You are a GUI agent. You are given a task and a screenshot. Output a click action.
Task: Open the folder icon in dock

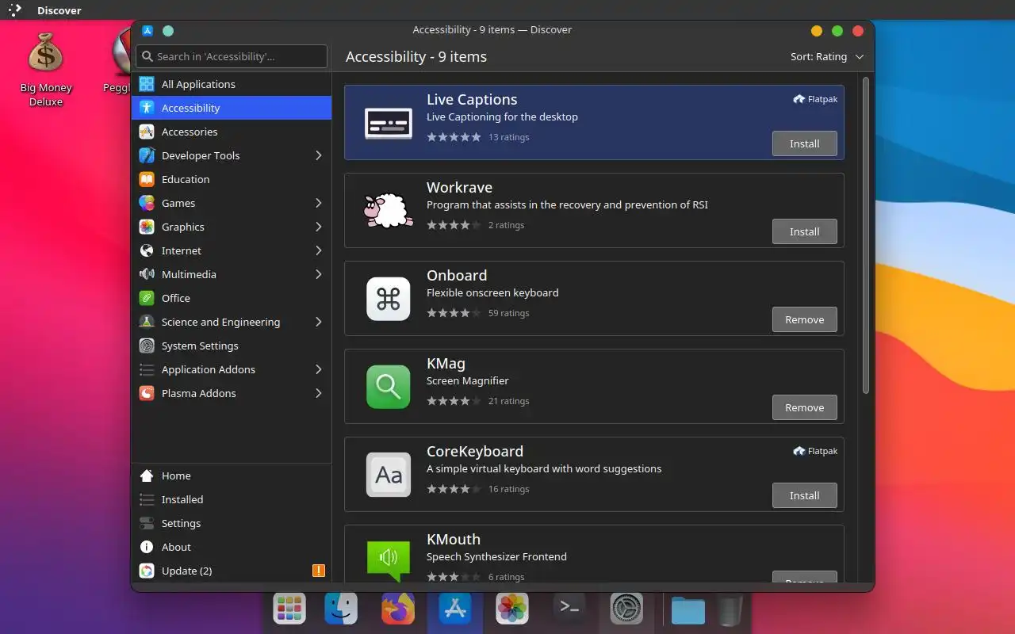coord(688,610)
